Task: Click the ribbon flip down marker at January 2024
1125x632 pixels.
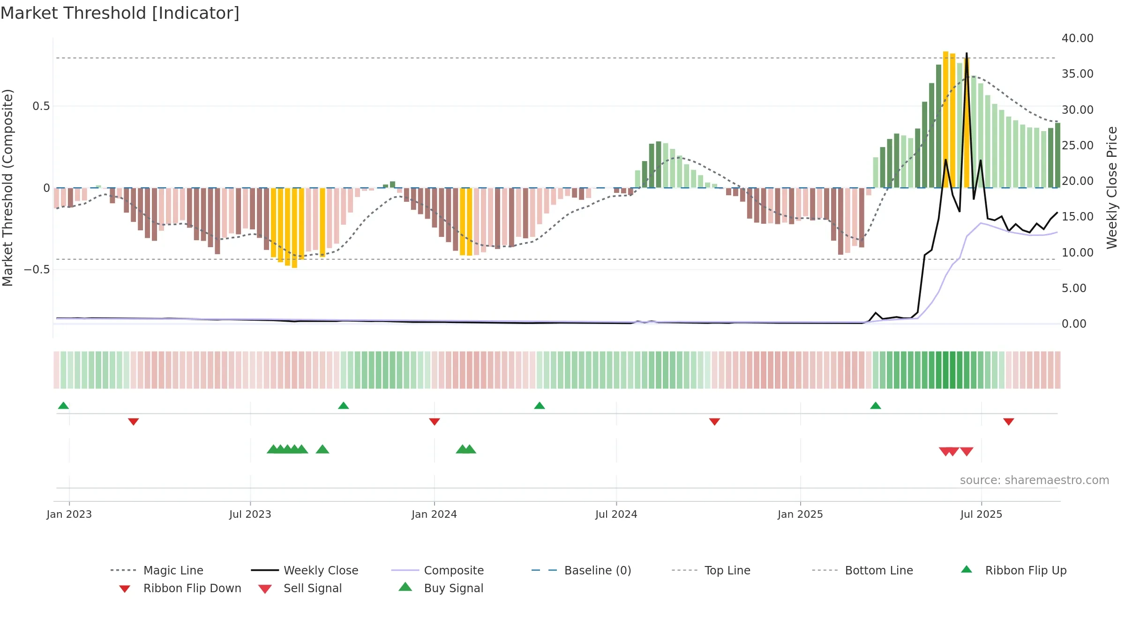Action: click(x=435, y=422)
